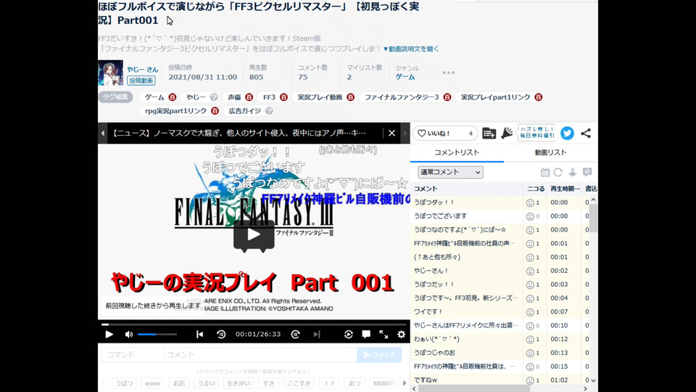Expand the video description 動画説明文を開く
Screen dimensions: 696x392
tap(411, 49)
